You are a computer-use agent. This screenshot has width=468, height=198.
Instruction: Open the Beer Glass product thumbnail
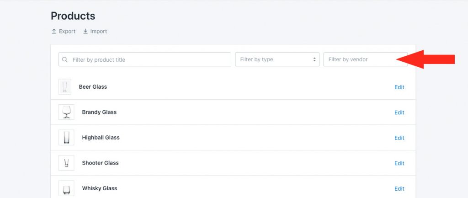65,86
